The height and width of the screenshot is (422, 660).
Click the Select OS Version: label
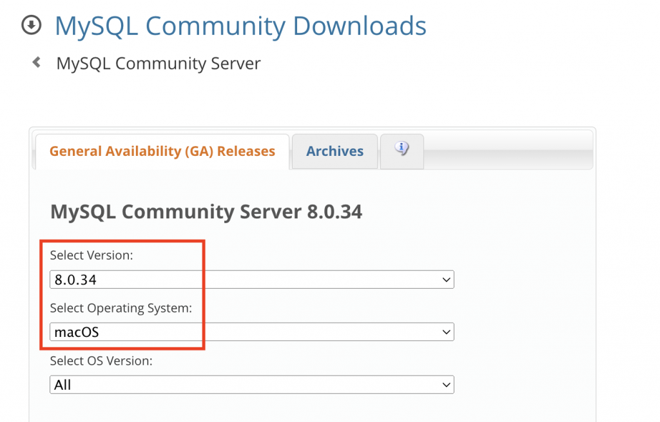101,361
